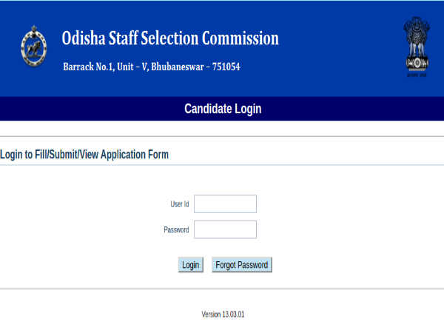The image size is (444, 333).
Task: Click the caption beneath the national emblem
Action: point(417,75)
